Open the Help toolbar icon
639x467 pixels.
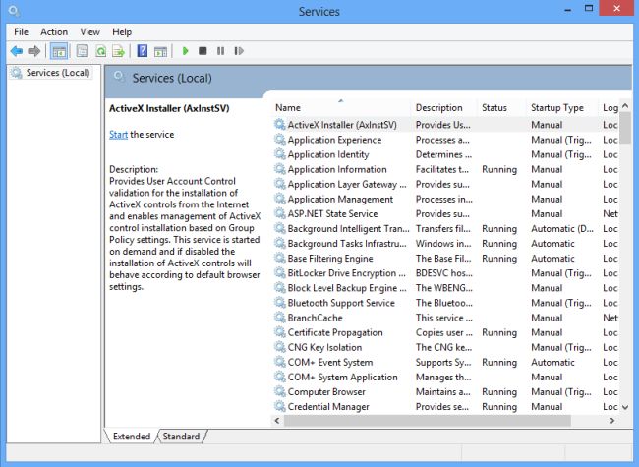click(x=143, y=51)
